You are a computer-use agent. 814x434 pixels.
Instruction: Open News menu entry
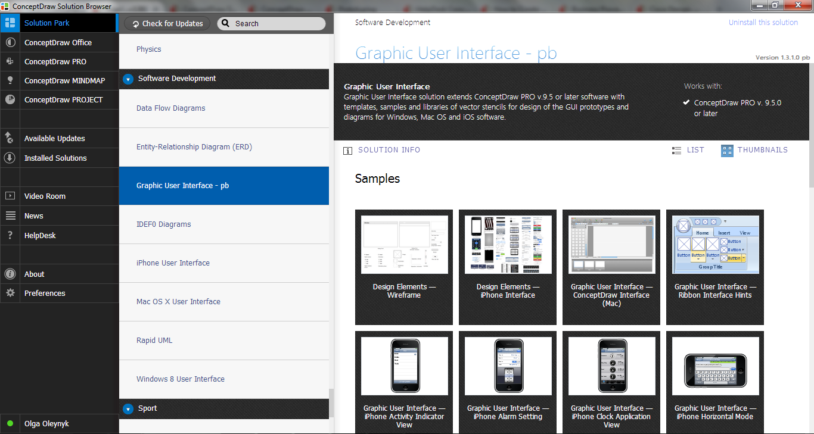[58, 216]
